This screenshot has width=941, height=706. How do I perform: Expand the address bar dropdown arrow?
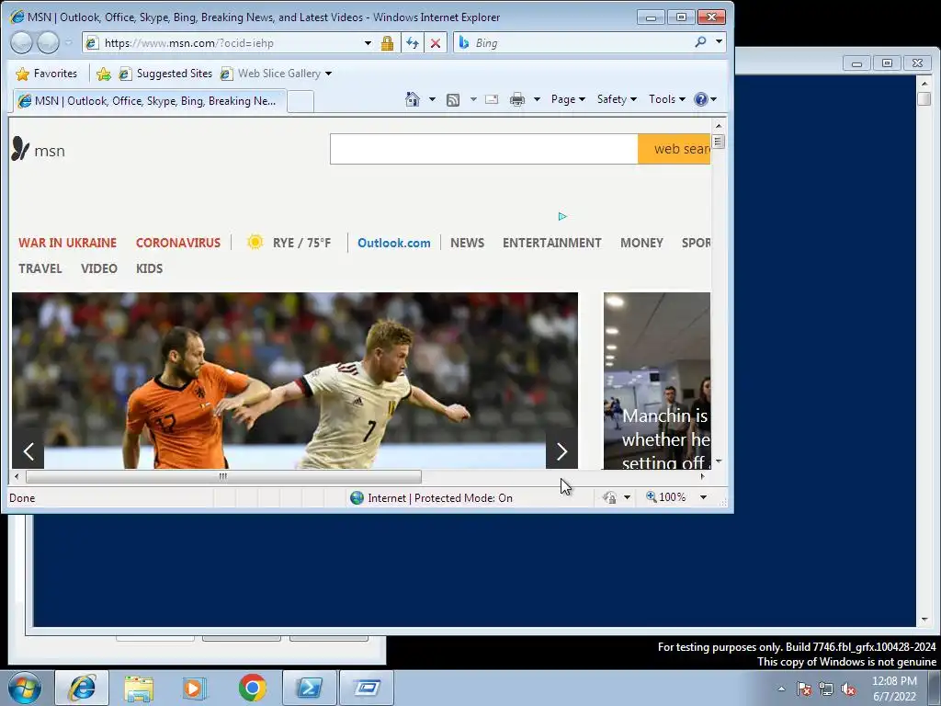368,43
